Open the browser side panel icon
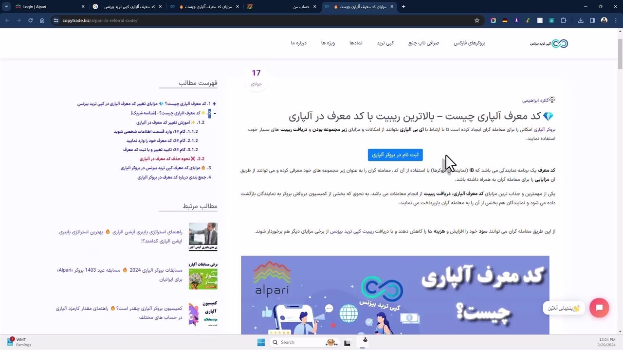The image size is (623, 350). point(592,20)
